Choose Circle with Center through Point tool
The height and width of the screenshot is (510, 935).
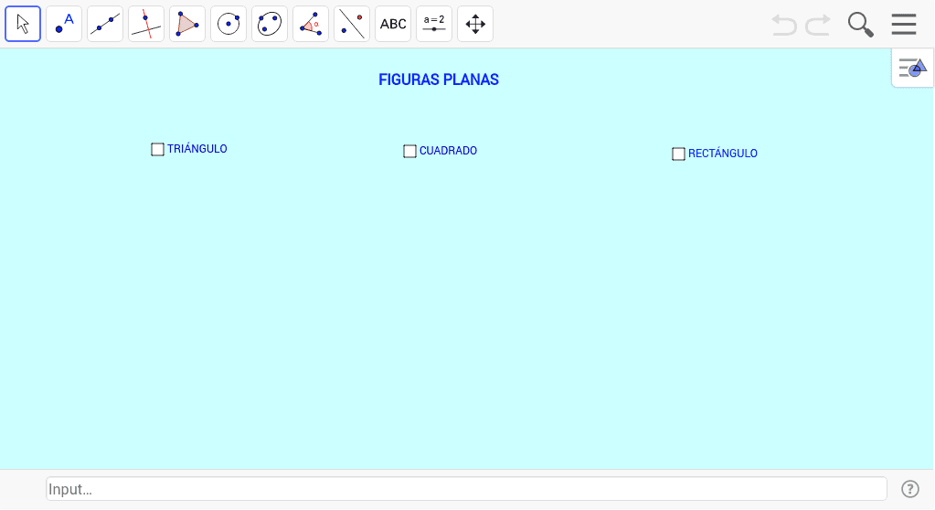(x=228, y=24)
